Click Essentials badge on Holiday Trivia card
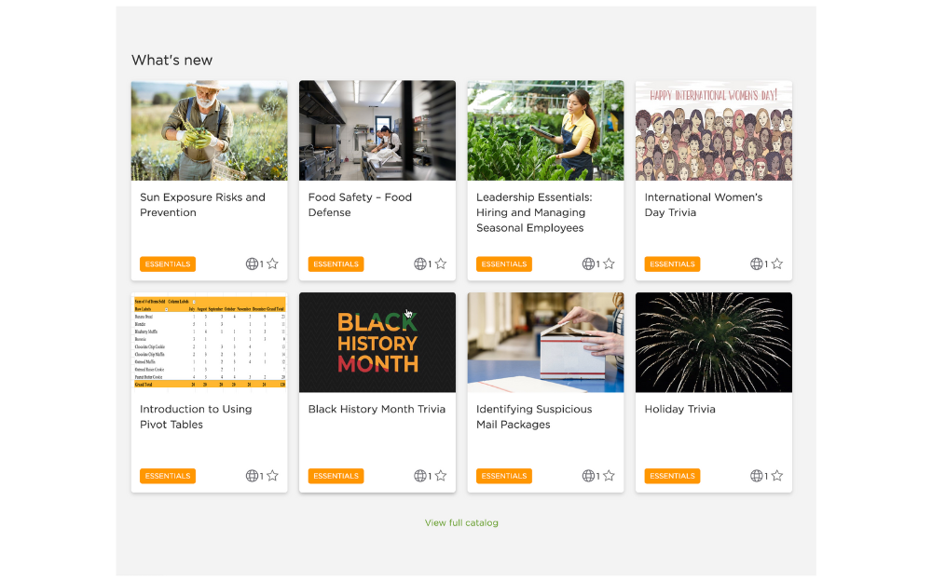Screen dimensions: 932x582 (672, 476)
